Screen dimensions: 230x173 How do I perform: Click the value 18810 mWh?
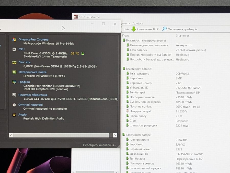183,168
